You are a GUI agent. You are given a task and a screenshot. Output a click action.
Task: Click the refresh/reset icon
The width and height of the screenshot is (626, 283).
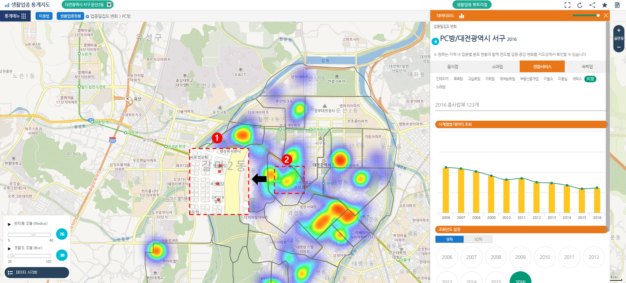coord(580,5)
